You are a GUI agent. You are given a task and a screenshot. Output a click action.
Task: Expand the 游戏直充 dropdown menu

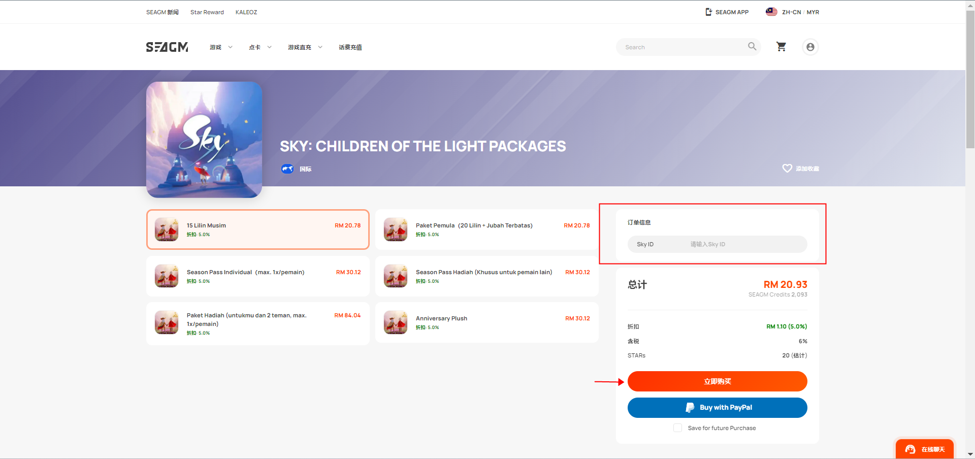click(x=305, y=47)
